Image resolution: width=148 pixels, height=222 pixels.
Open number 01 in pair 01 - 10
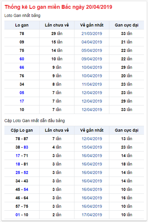18,215
